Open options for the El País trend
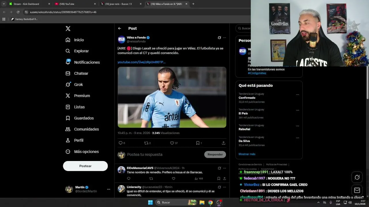Viewport: 369px width, 207px height. pos(298,110)
